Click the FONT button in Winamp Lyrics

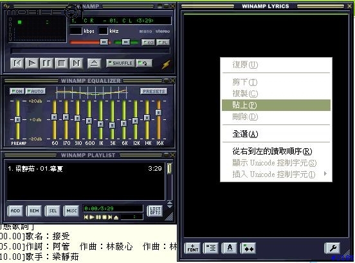(193, 248)
